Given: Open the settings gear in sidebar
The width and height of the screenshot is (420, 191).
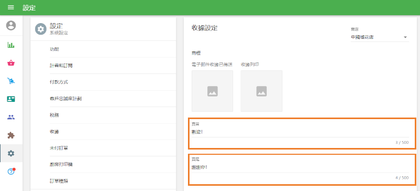Looking at the screenshot, I should (x=11, y=153).
